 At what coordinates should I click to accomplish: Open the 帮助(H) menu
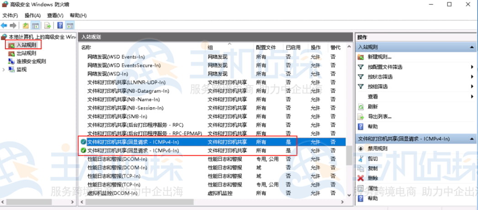(78, 15)
